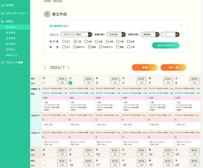This screenshot has width=203, height=168.
Task: Check the 2週 checkbox
Action: (86, 41)
